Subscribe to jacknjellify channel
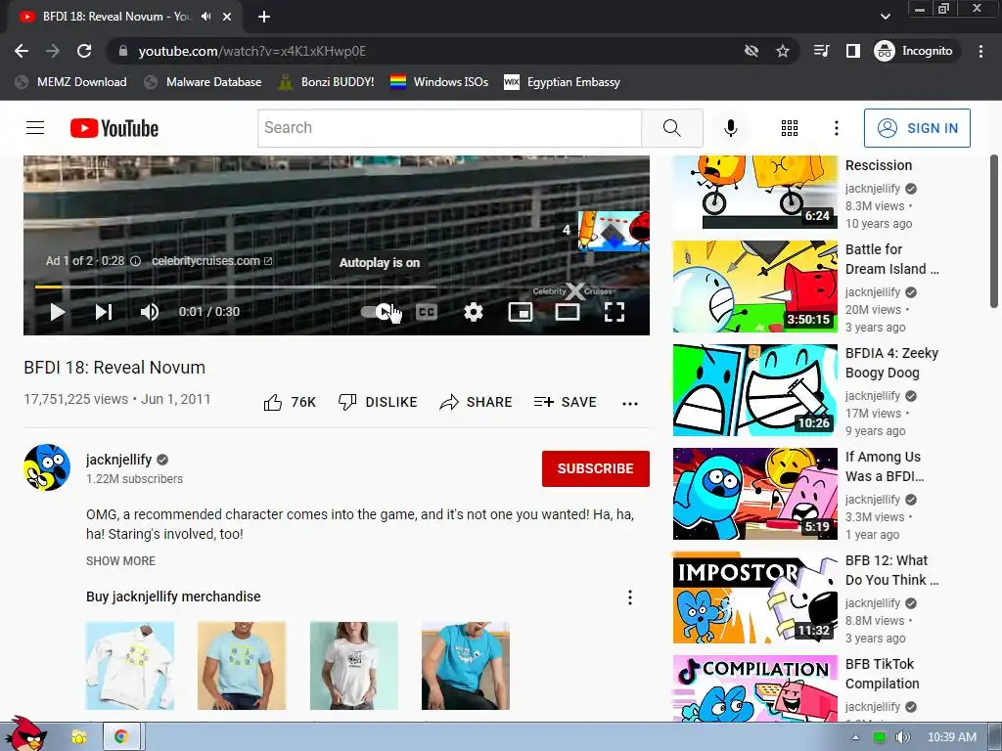 click(x=596, y=468)
